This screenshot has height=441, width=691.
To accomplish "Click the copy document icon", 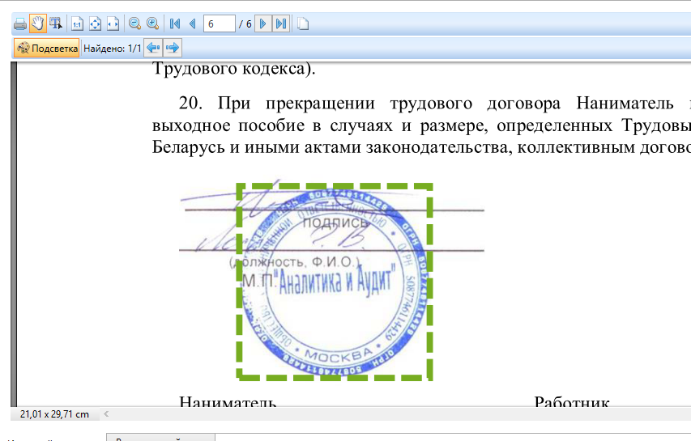I will [302, 23].
